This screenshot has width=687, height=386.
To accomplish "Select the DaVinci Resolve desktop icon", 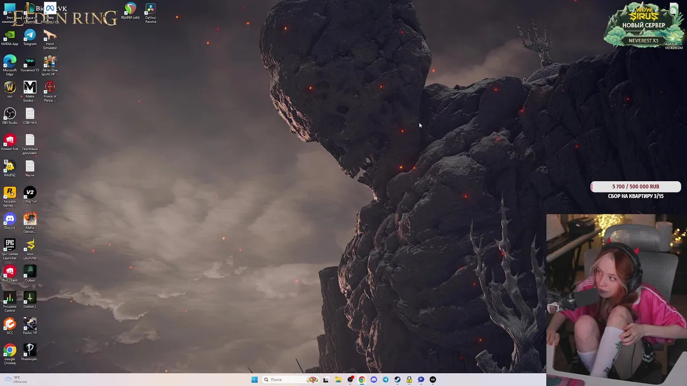I will (x=151, y=13).
